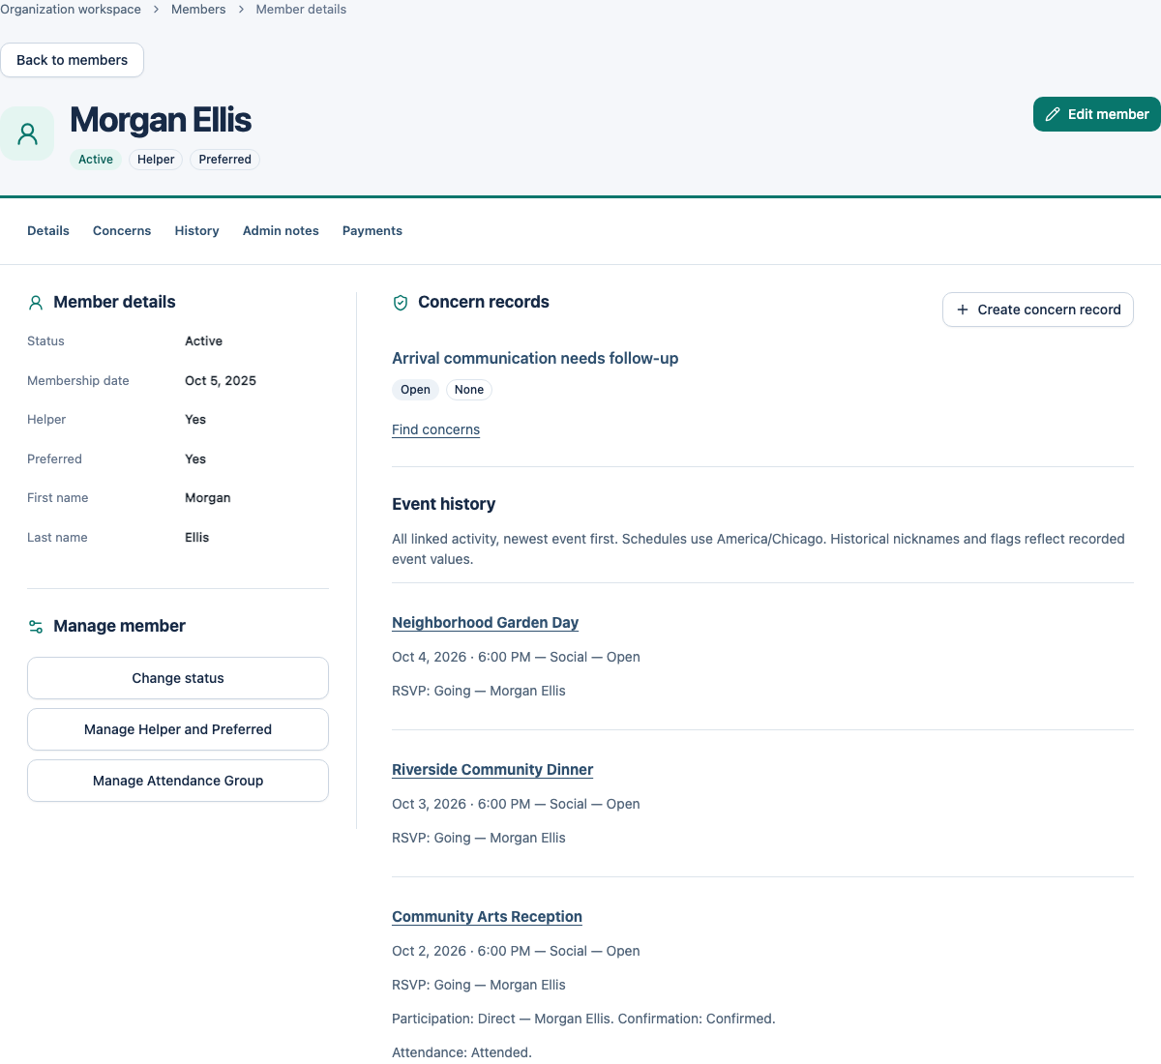Open Manage Helper and Preferred
The width and height of the screenshot is (1161, 1064).
click(x=178, y=729)
